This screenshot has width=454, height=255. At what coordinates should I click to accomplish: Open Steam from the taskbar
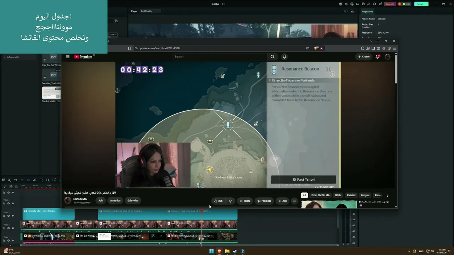coord(235,251)
